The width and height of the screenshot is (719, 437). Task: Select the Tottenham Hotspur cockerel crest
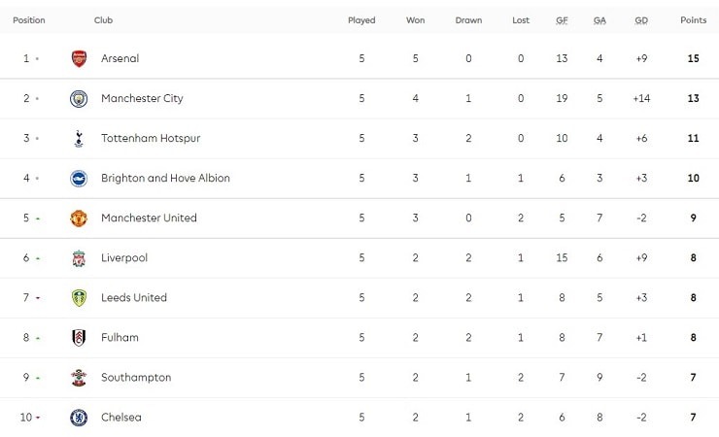pyautogui.click(x=79, y=138)
